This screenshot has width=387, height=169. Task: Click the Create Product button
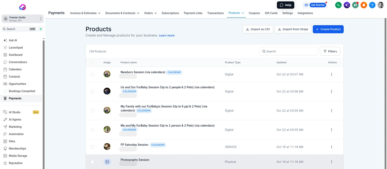coord(328,29)
